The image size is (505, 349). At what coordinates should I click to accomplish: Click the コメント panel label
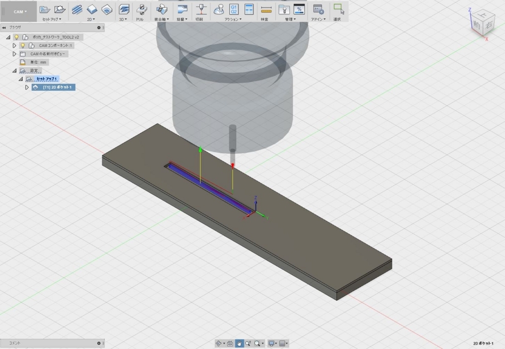(x=14, y=343)
